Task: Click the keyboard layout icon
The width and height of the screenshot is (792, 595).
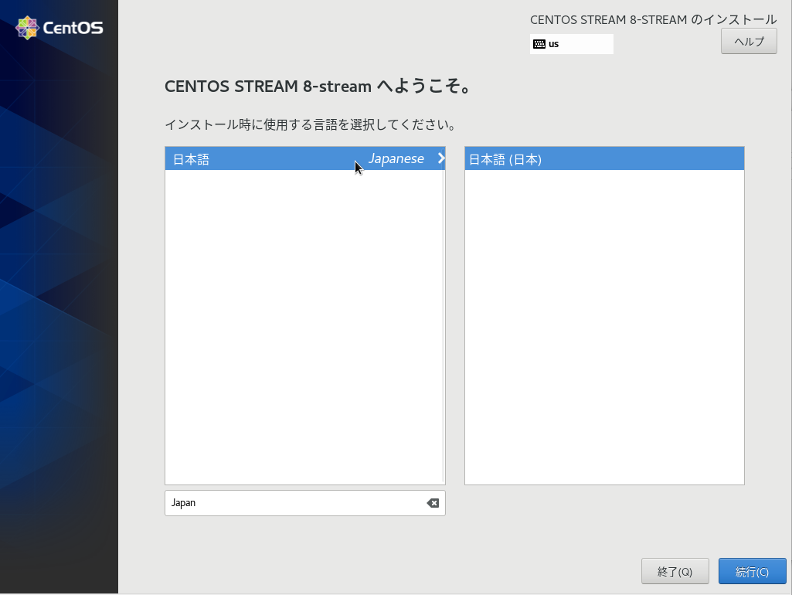Action: (539, 44)
